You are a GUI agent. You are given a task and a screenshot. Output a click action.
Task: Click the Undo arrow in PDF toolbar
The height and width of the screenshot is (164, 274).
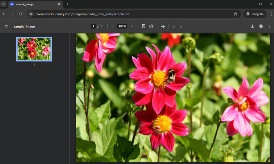(173, 26)
